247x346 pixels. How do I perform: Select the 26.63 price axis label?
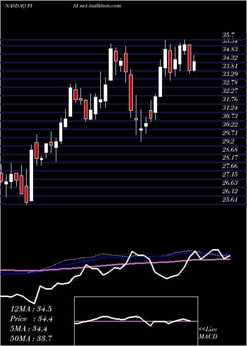click(230, 183)
